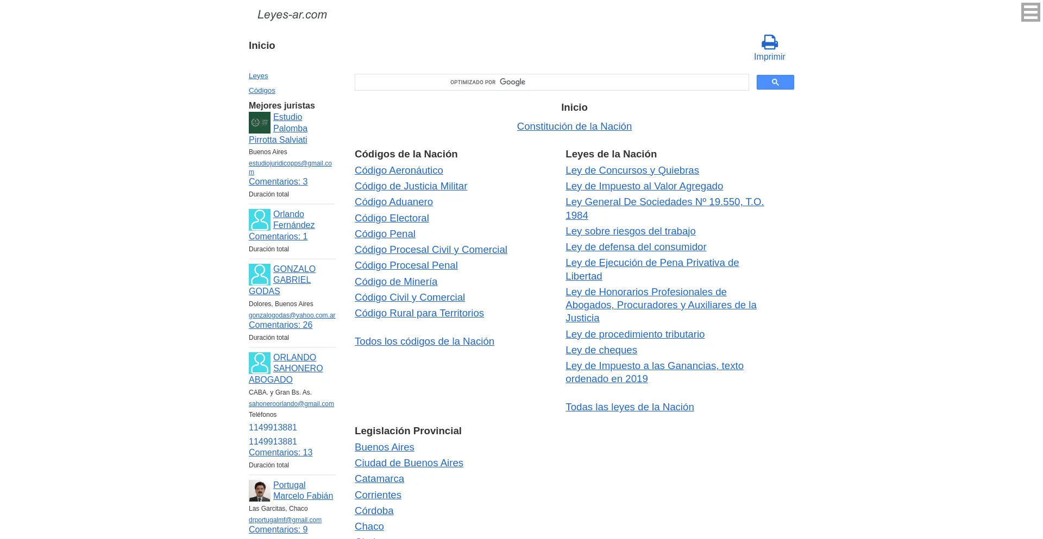The image size is (1043, 539).
Task: Click Estudio Palomba logo thumbnail
Action: 260,123
